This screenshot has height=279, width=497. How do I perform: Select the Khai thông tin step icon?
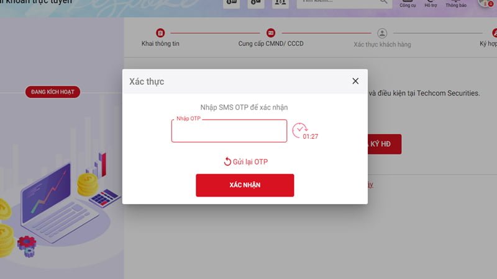(x=160, y=33)
